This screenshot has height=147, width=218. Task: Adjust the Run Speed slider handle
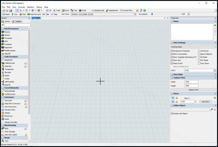point(152,14)
